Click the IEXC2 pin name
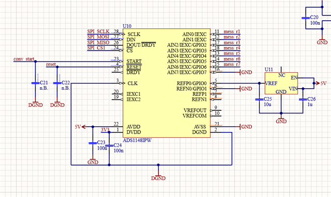This screenshot has width=331, height=197. coord(133,100)
